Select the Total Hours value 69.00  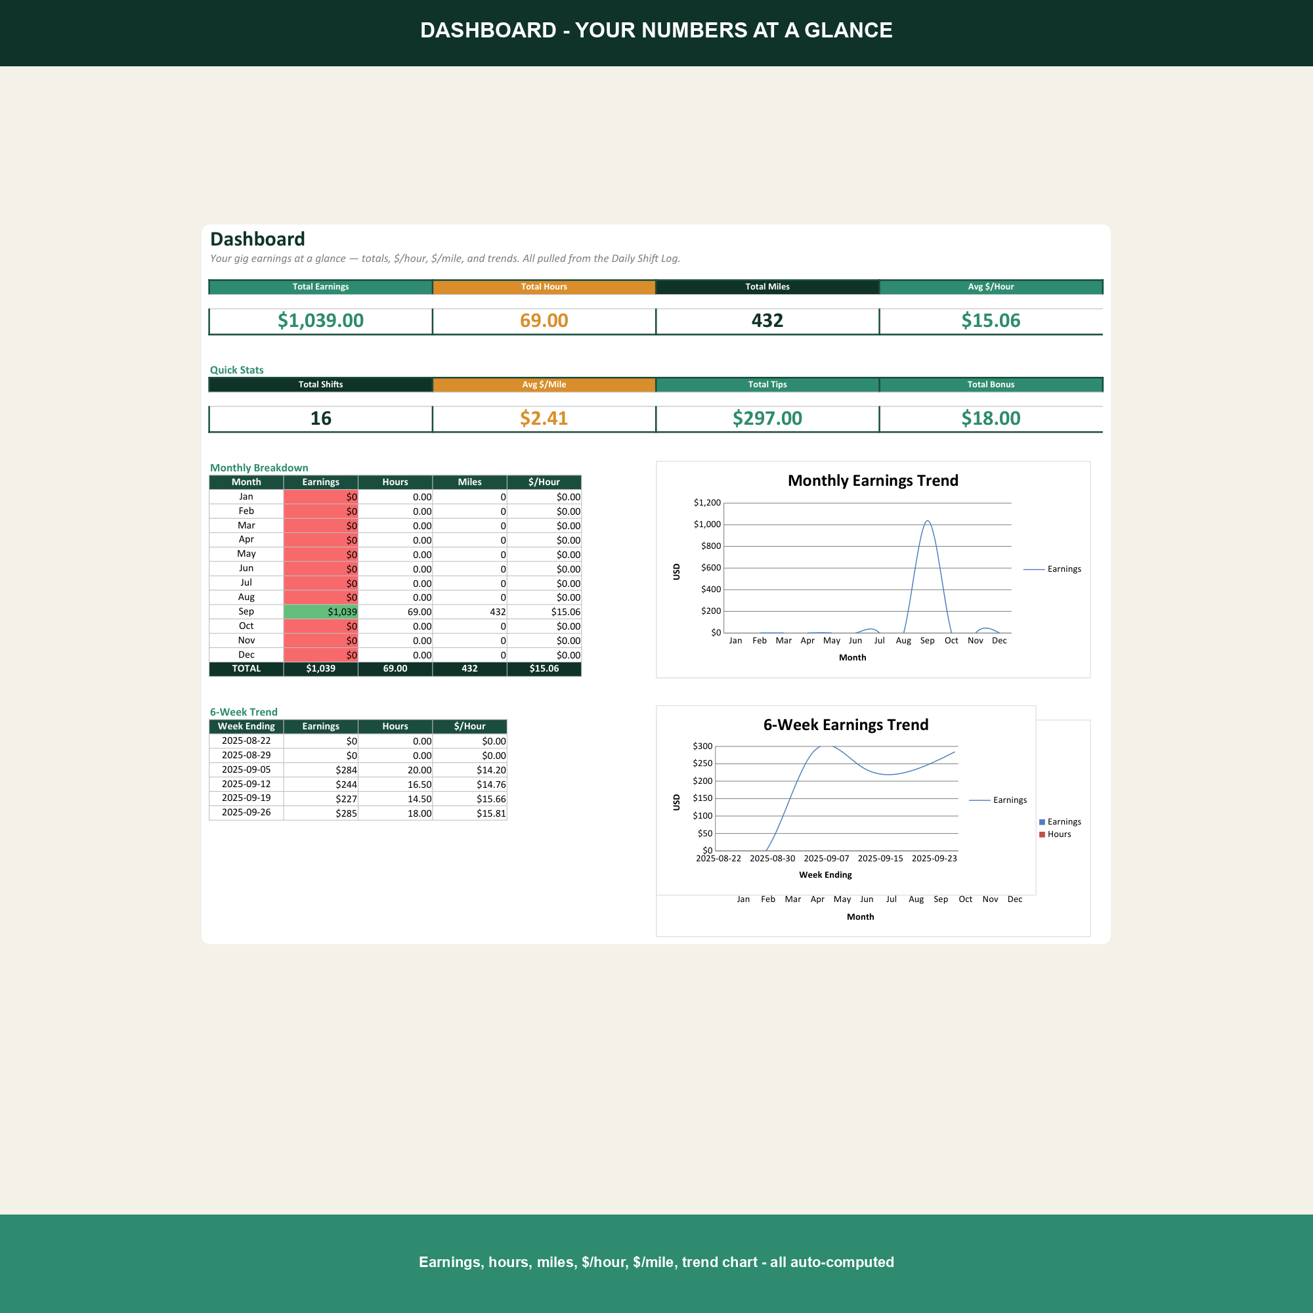544,321
